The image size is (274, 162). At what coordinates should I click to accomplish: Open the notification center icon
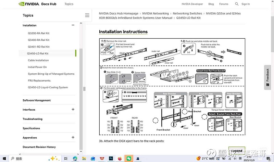[268, 159]
